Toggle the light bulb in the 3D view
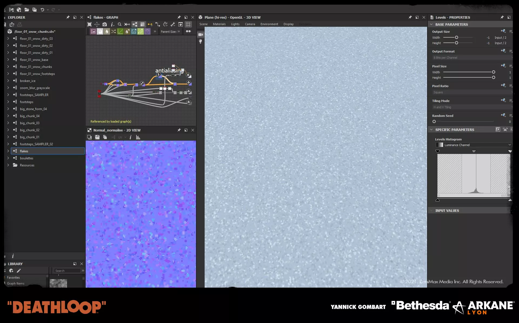519x323 pixels. tap(200, 41)
